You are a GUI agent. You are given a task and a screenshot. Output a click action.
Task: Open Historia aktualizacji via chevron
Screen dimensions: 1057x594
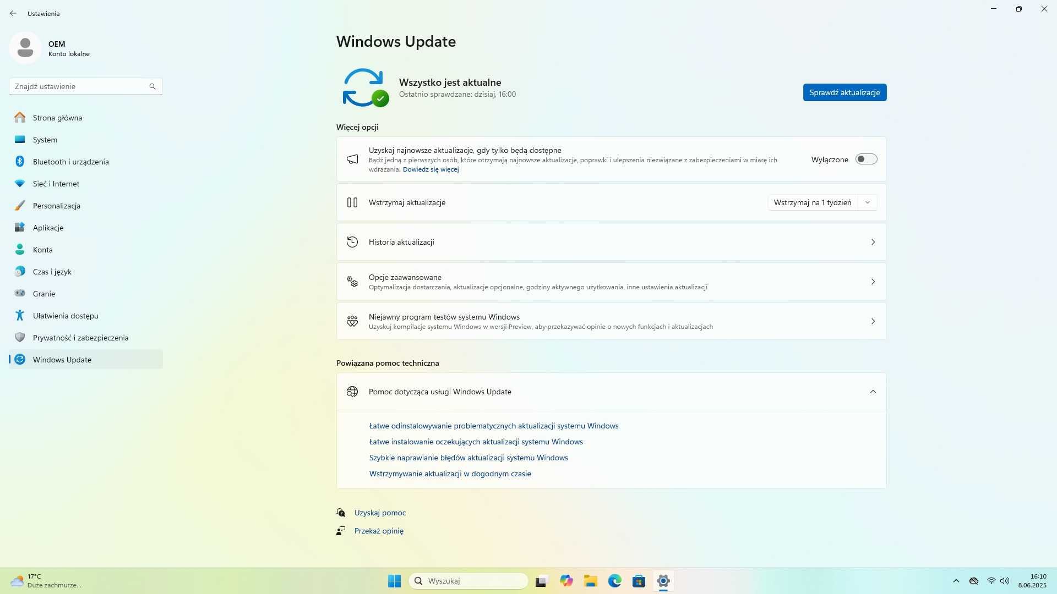(873, 242)
